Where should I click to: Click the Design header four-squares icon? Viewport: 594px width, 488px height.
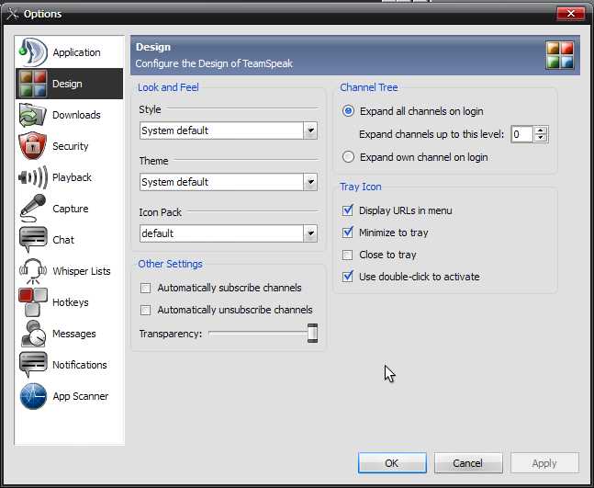pos(560,55)
